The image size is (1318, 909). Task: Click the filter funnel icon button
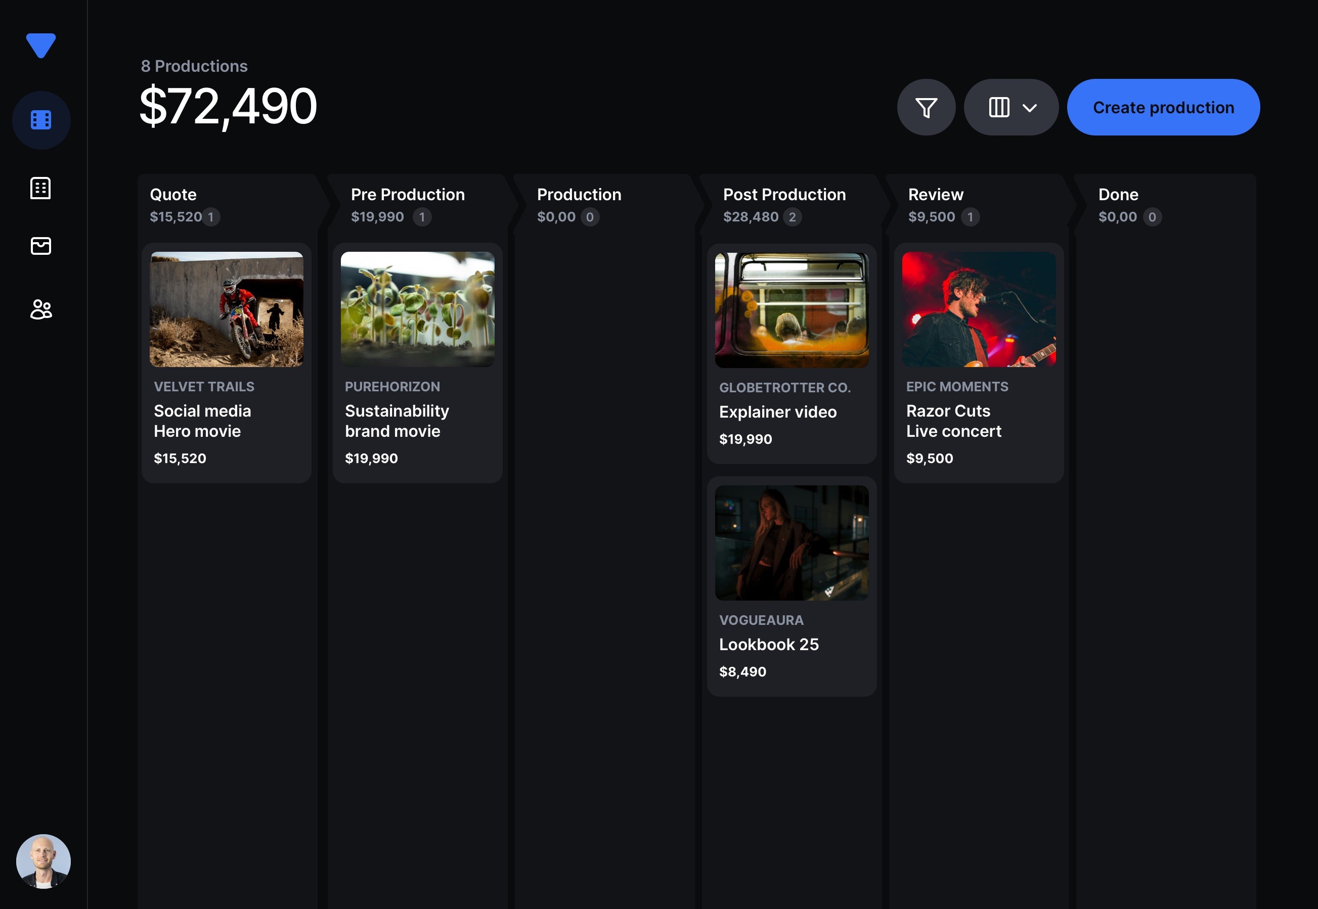click(926, 107)
